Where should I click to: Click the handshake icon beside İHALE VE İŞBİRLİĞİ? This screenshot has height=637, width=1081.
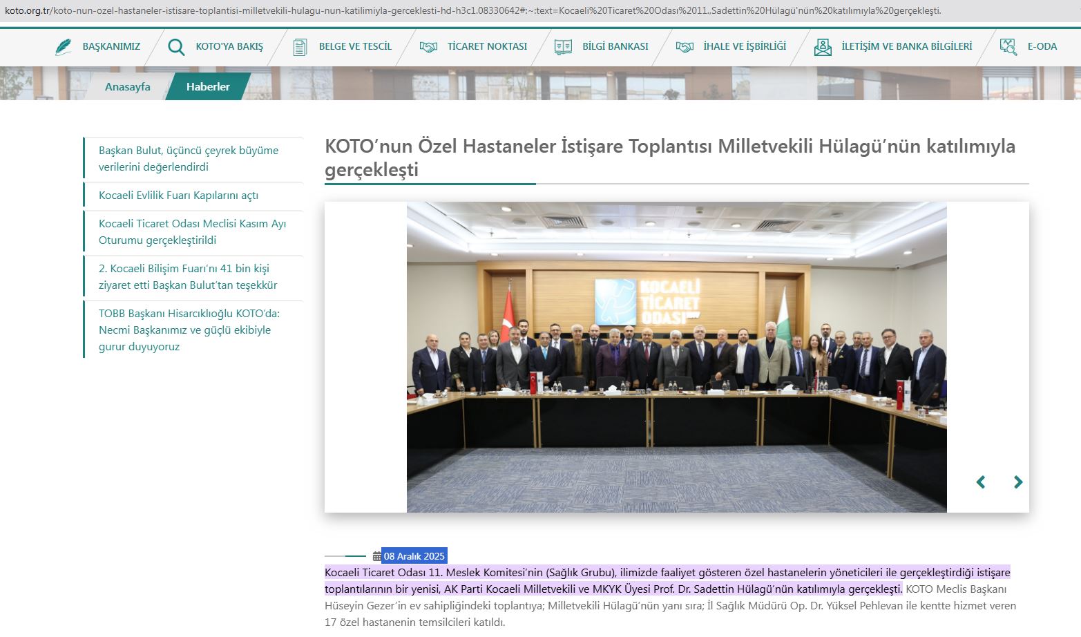(685, 47)
